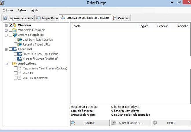Image resolution: width=191 pixels, height=132 pixels.
Task: Tick Direct 3D/Draw/Input MRUs checkbox
Action: (16, 54)
